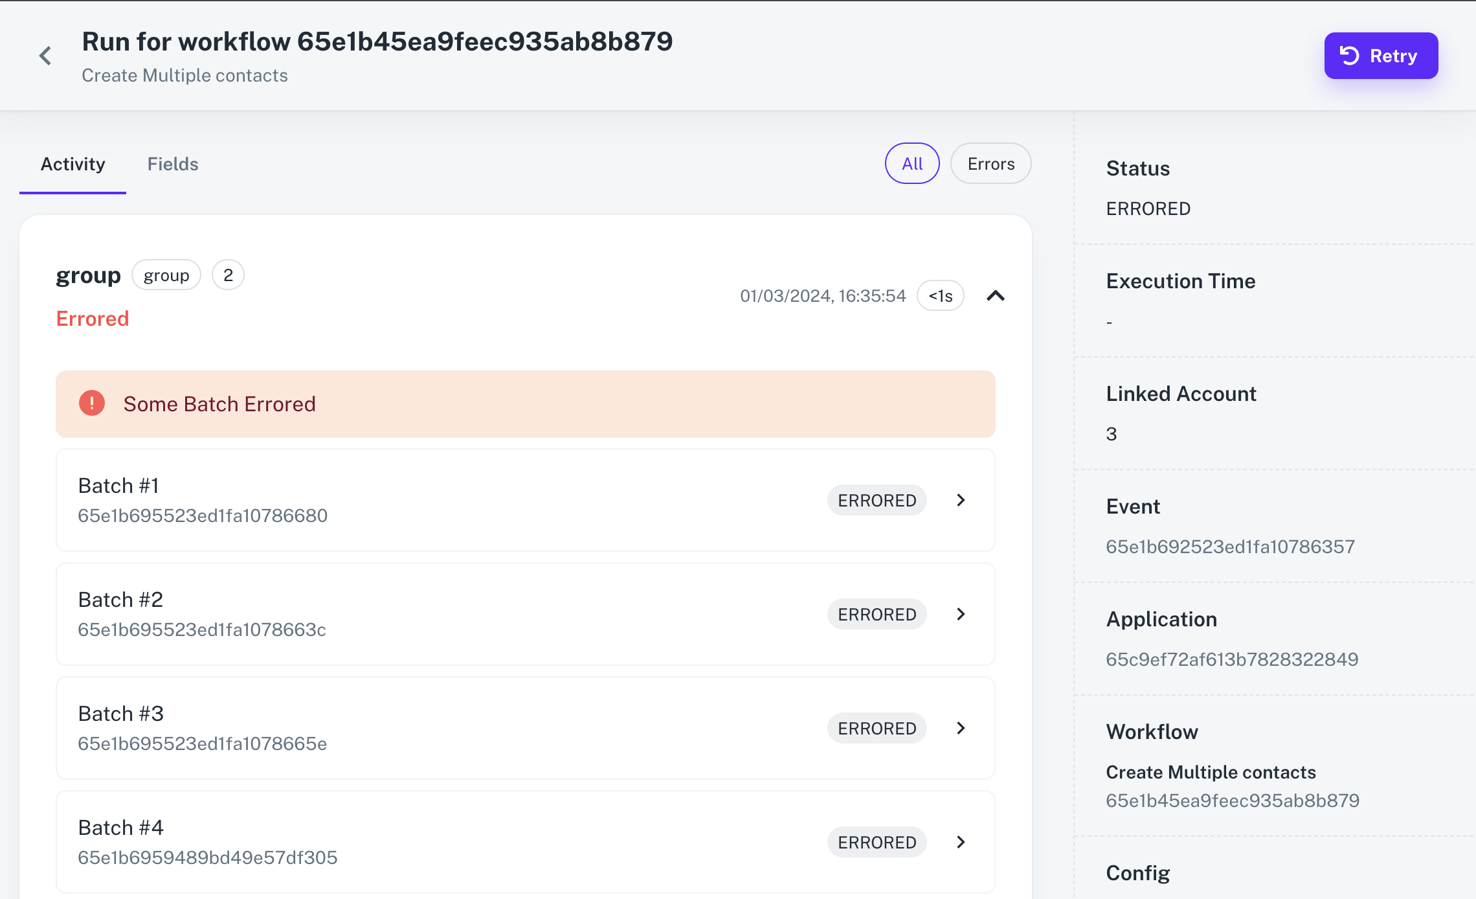Select the Event ID 65e1b692523ed1fa10786357

click(1231, 546)
